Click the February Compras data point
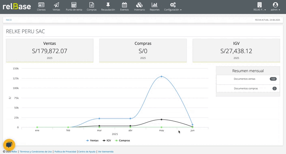286x154 pixels. pos(68,127)
